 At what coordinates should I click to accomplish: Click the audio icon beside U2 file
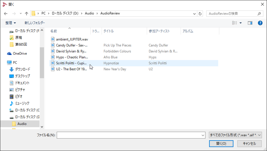coord(53,69)
